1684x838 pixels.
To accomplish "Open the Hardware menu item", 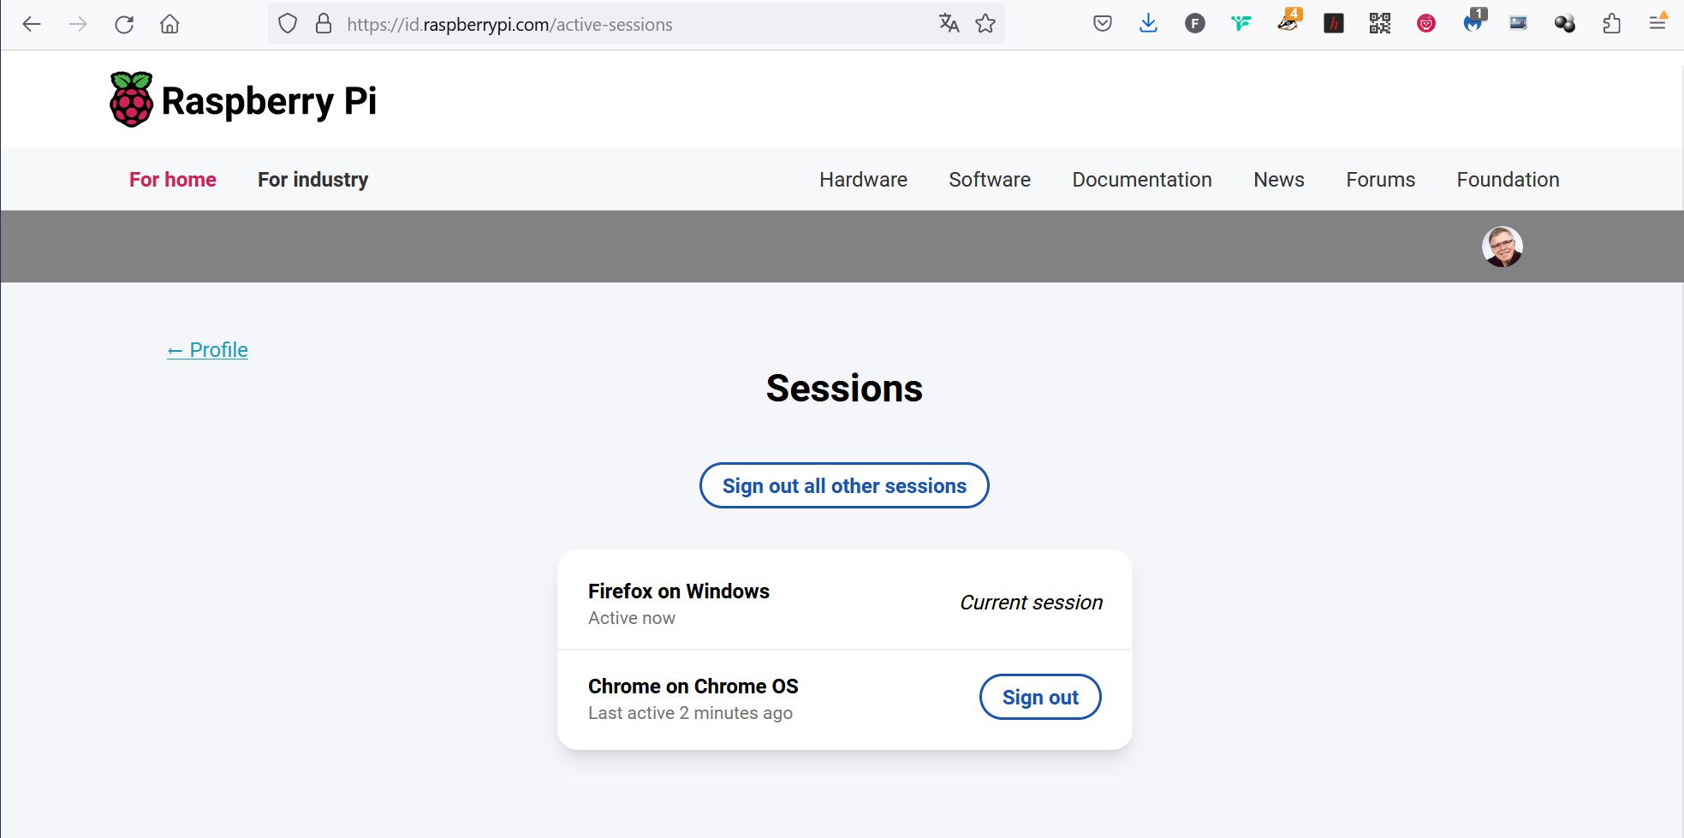I will pos(863,180).
